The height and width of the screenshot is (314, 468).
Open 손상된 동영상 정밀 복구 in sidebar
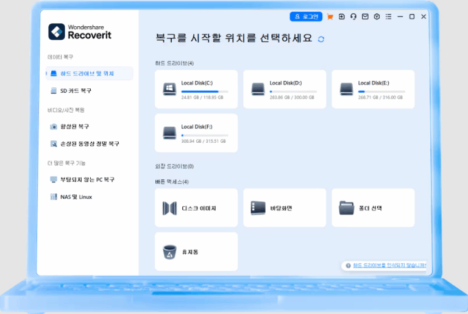90,144
